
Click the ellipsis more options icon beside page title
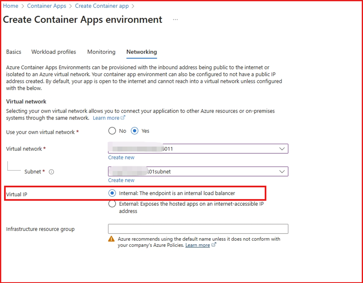175,20
